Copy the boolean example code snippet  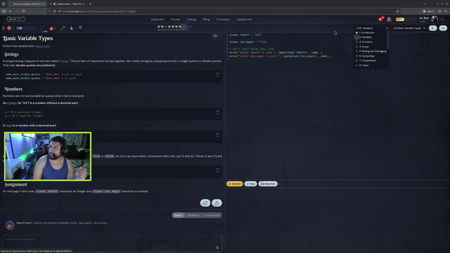(x=218, y=170)
